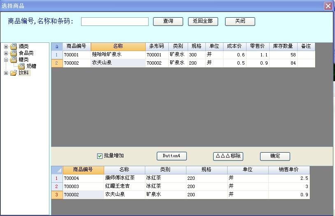Click the 奶糖 subcategory icon
Viewport: 335px width, 216px height.
click(x=21, y=66)
